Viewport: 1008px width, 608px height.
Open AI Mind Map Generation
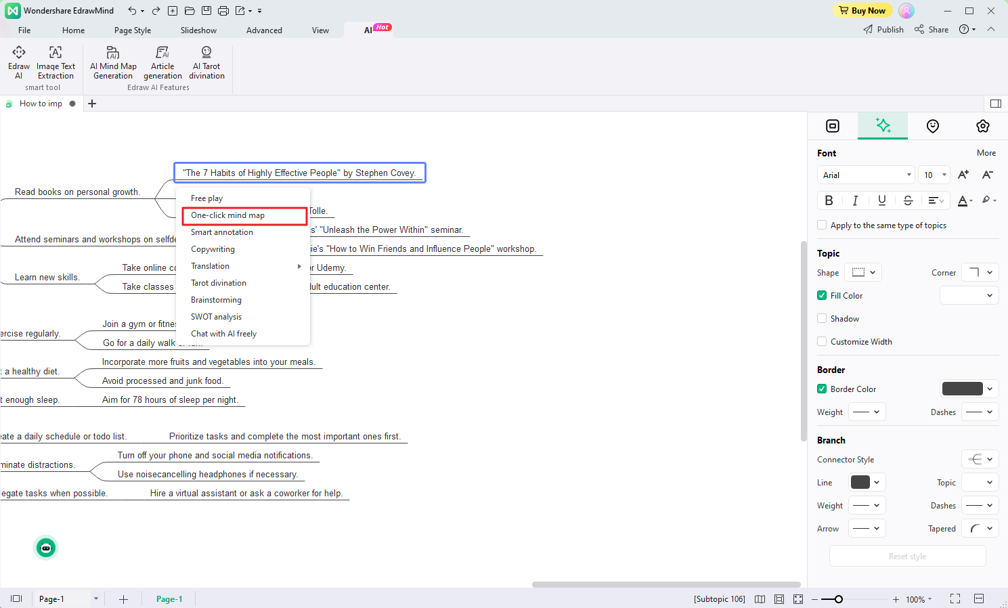pos(113,62)
